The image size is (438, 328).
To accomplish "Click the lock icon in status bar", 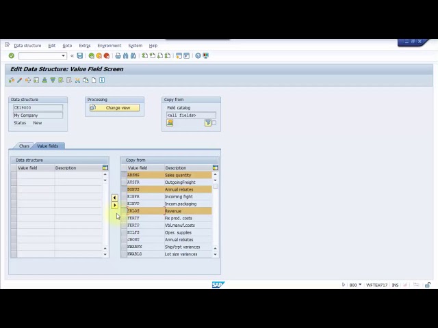I will [428, 285].
